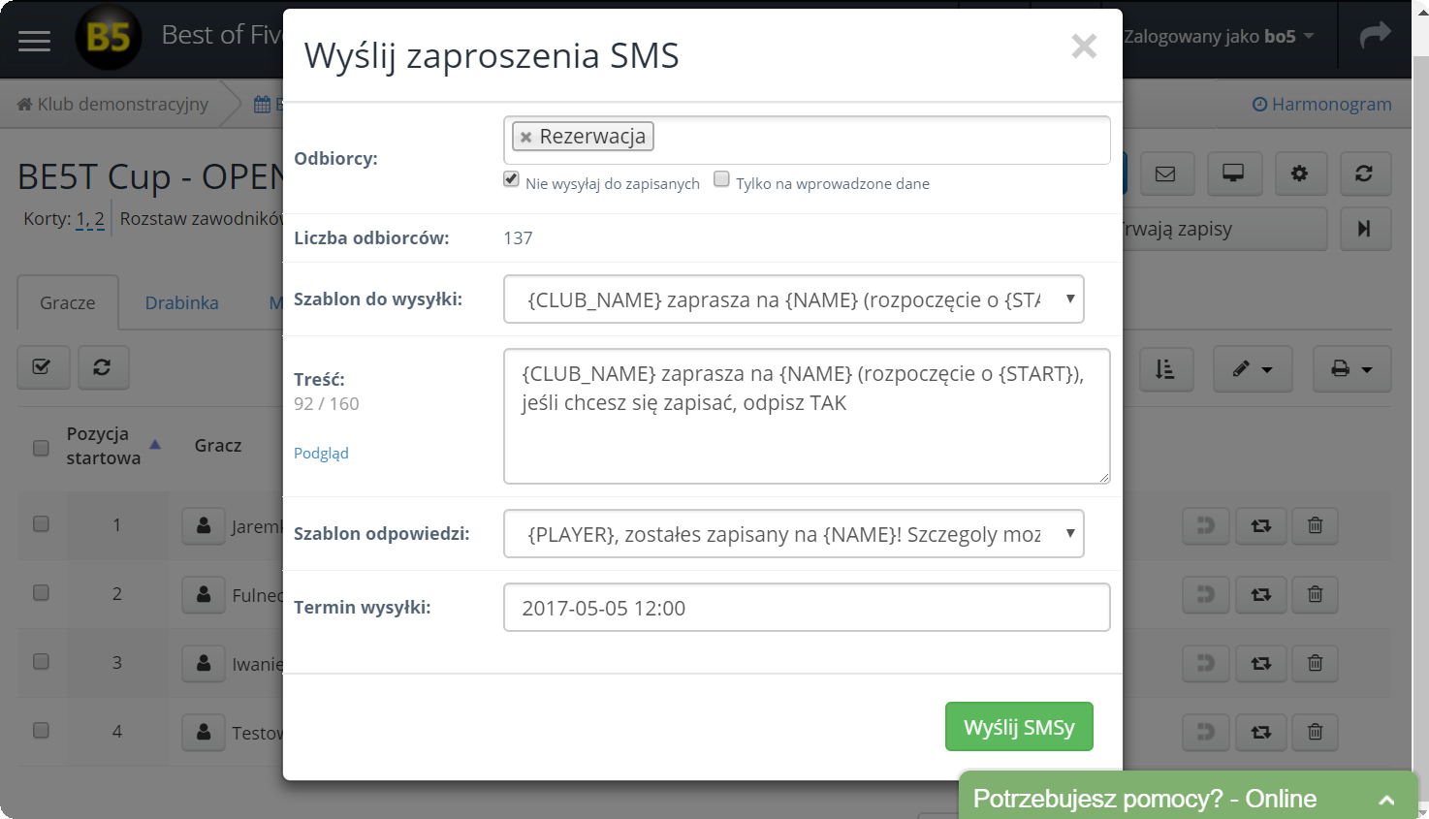Remove the Rezerwacja recipient tag
Image resolution: width=1429 pixels, height=819 pixels.
(525, 138)
